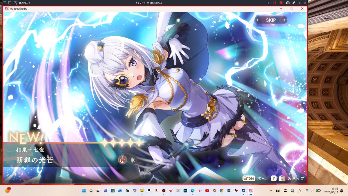Open Wi-Fi network settings in tray
The width and height of the screenshot is (348, 196).
(x=307, y=190)
